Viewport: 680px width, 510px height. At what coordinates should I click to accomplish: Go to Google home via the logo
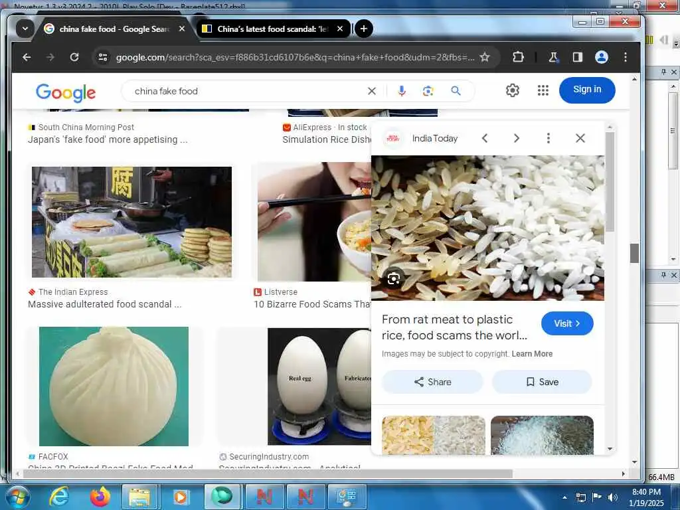(x=66, y=92)
